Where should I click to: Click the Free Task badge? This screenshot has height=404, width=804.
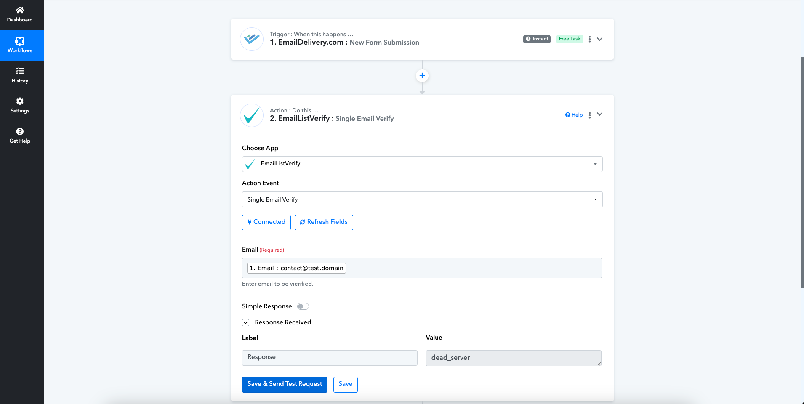(x=570, y=39)
